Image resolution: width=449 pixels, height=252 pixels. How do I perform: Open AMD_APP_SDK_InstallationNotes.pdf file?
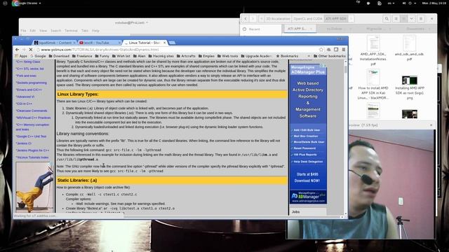coord(373,50)
